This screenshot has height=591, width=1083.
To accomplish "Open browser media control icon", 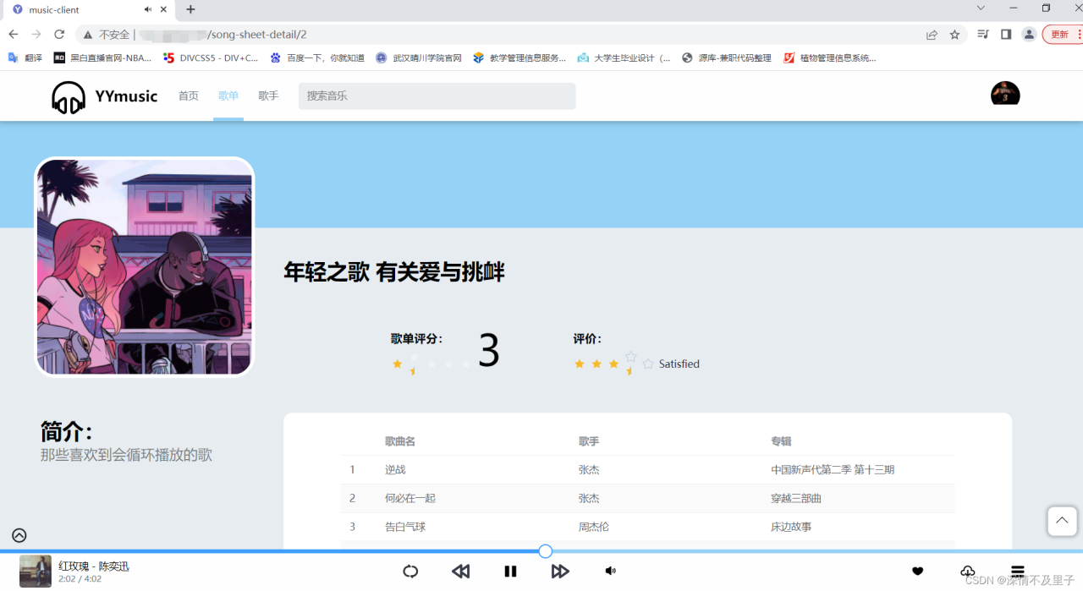I will pyautogui.click(x=983, y=35).
